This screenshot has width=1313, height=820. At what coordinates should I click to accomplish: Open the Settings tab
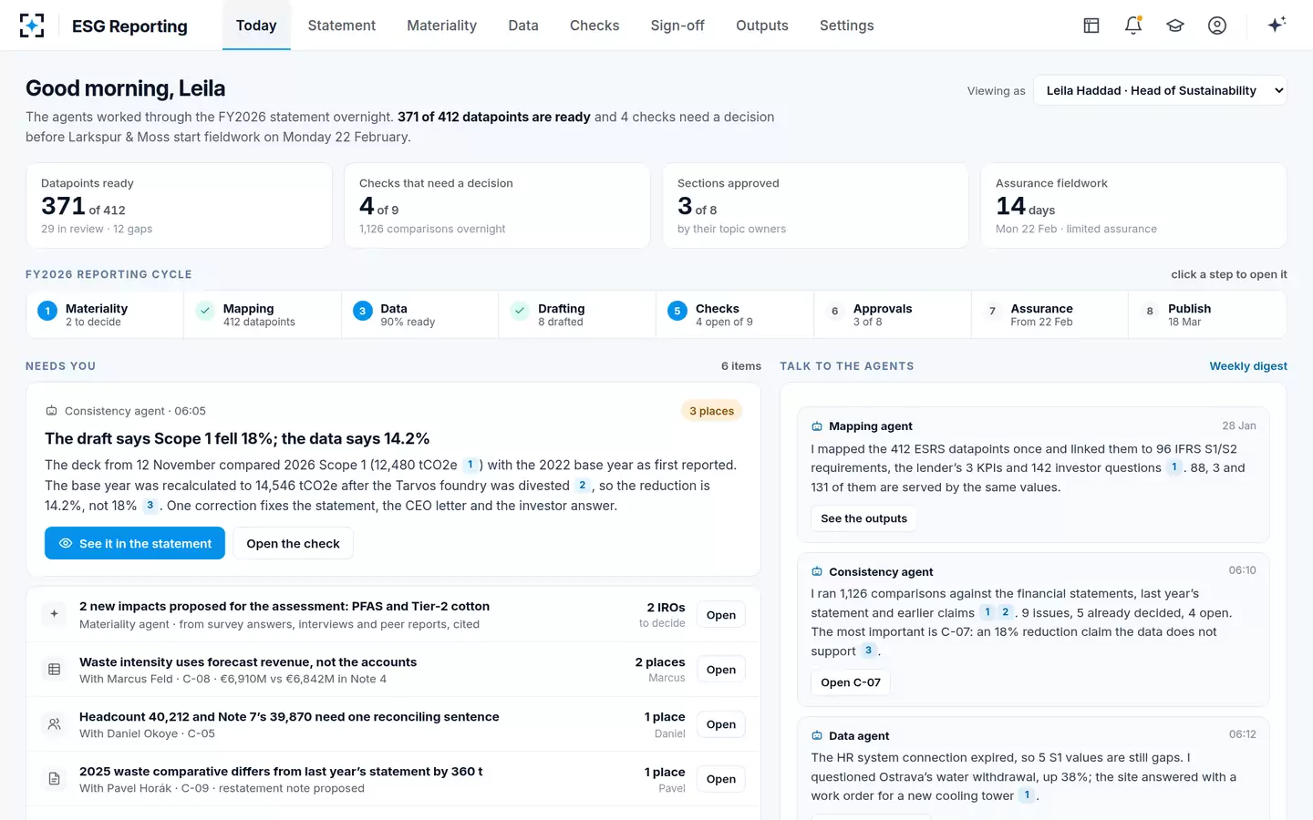tap(847, 26)
